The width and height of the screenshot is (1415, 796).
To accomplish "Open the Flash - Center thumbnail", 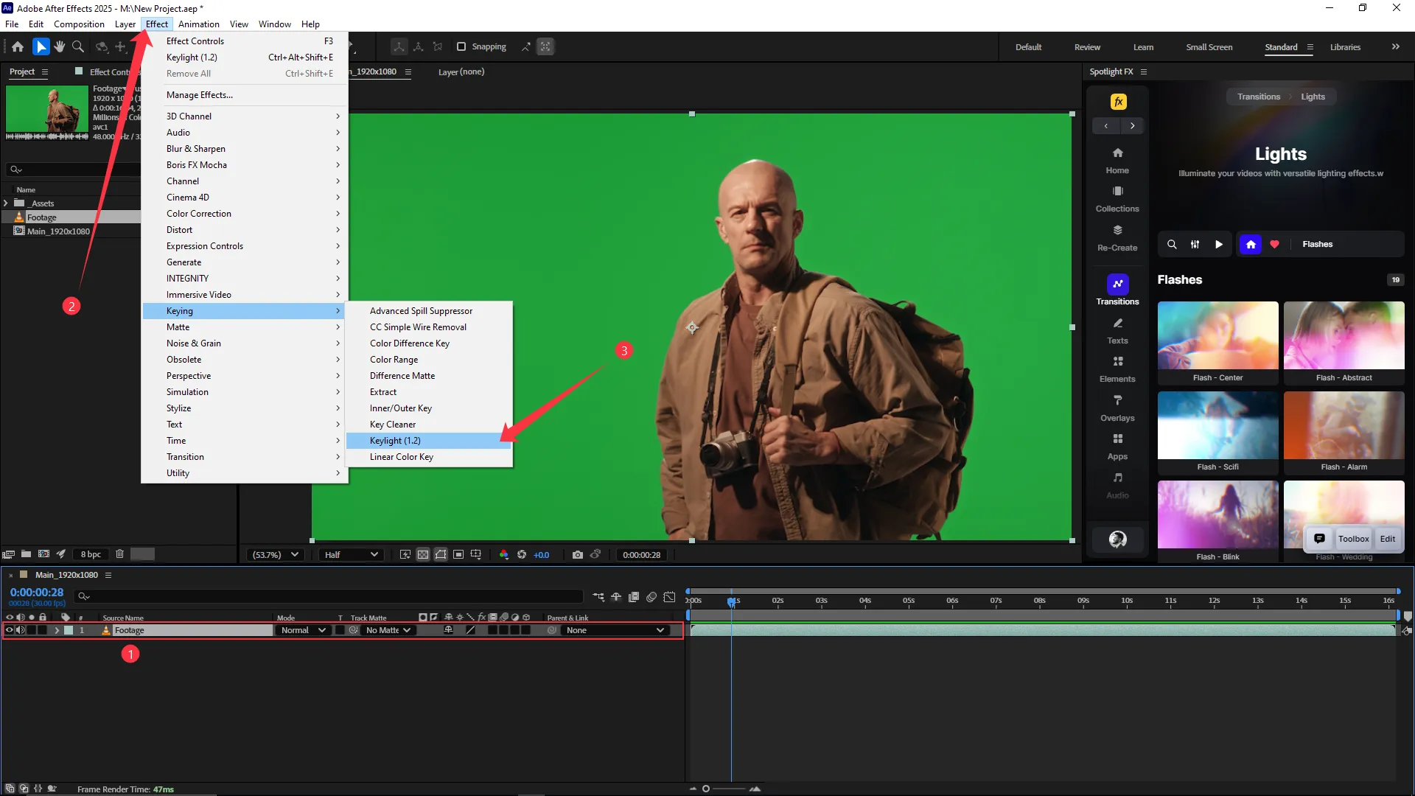I will [1217, 336].
